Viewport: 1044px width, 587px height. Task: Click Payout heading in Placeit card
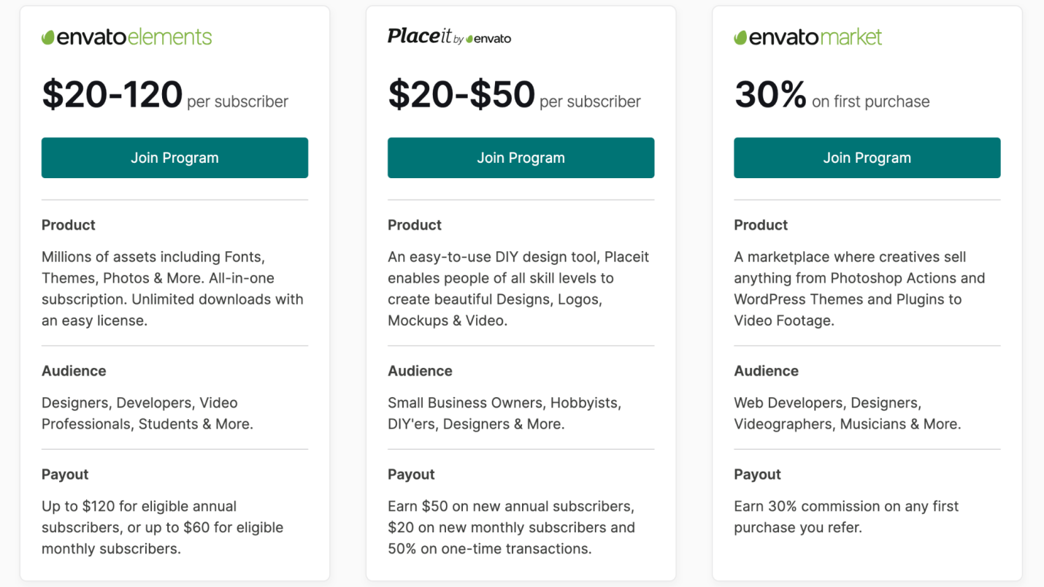coord(411,475)
